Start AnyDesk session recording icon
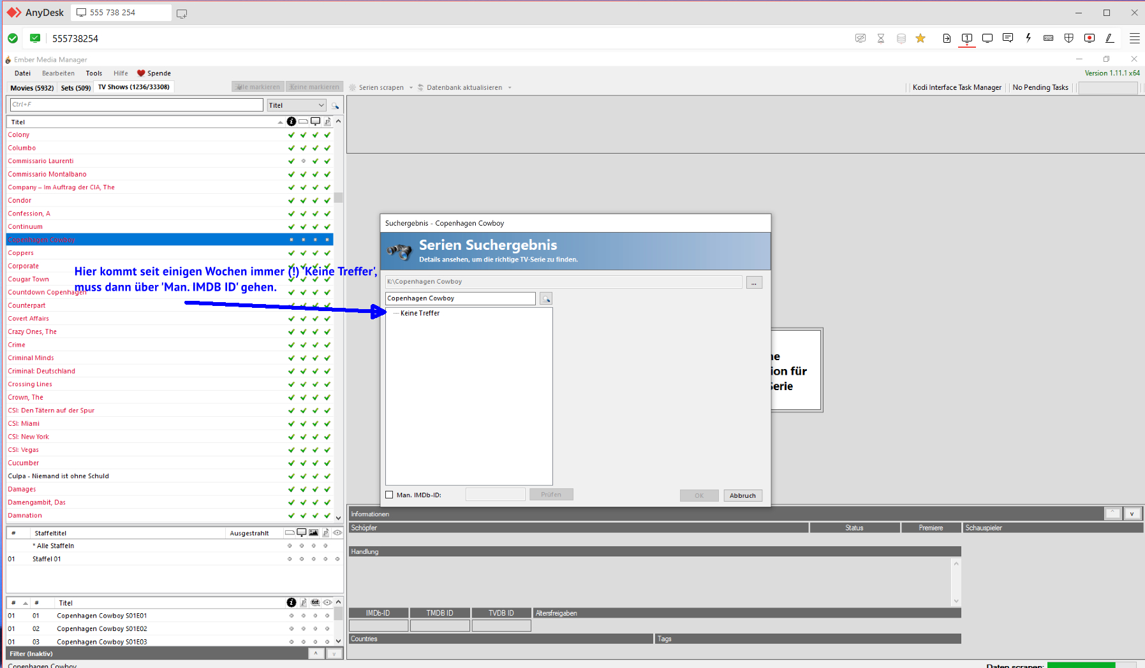 (1090, 38)
